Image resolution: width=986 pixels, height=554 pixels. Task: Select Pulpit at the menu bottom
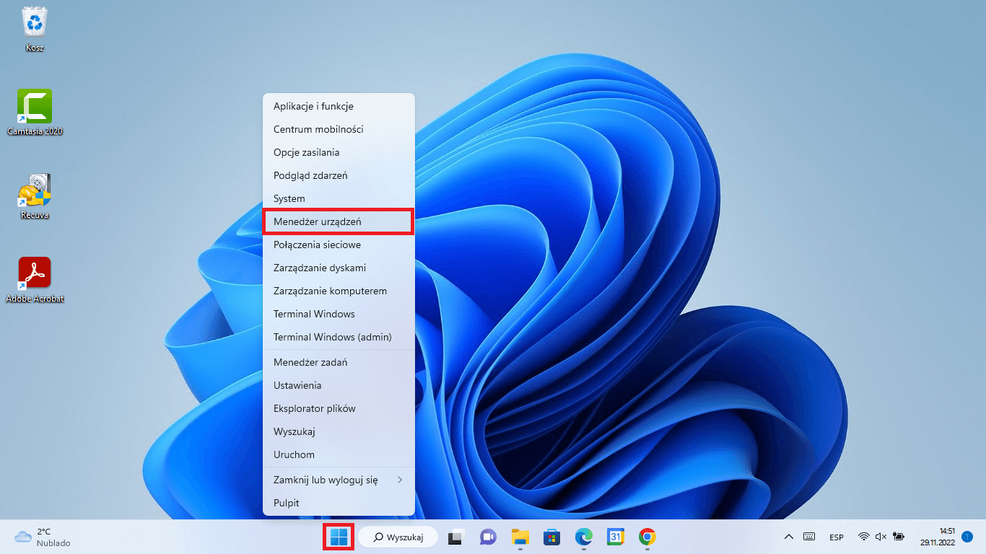[x=339, y=503]
